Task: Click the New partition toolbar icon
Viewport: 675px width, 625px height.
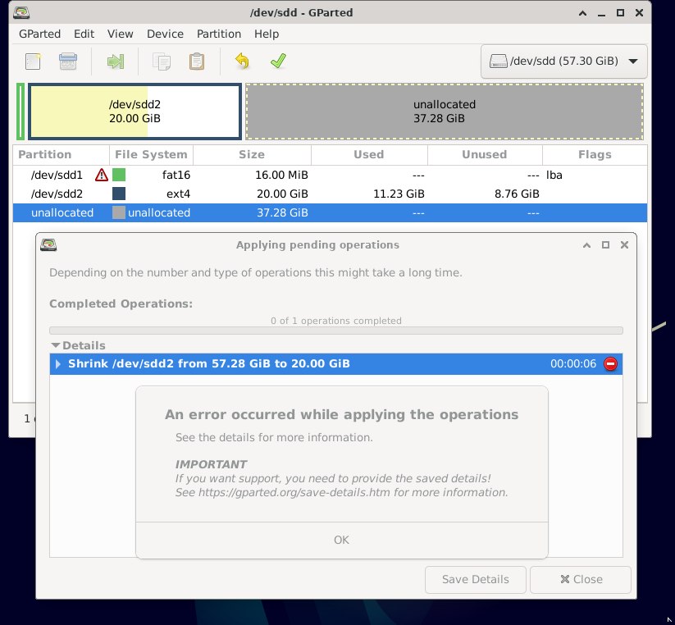Action: coord(33,62)
